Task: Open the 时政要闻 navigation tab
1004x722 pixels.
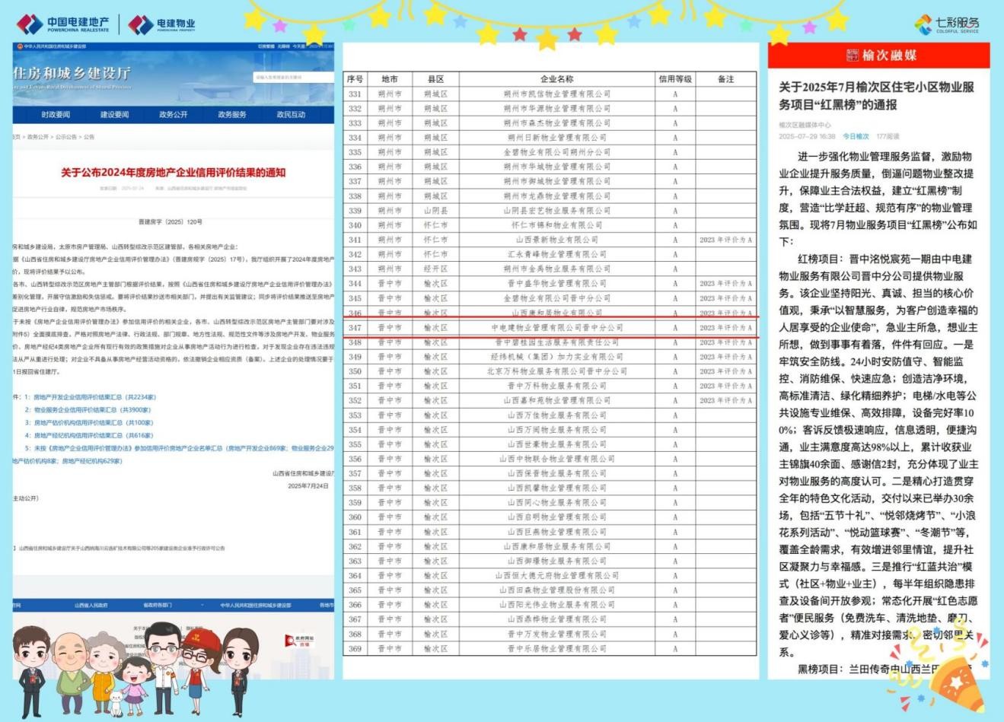Action: point(56,115)
